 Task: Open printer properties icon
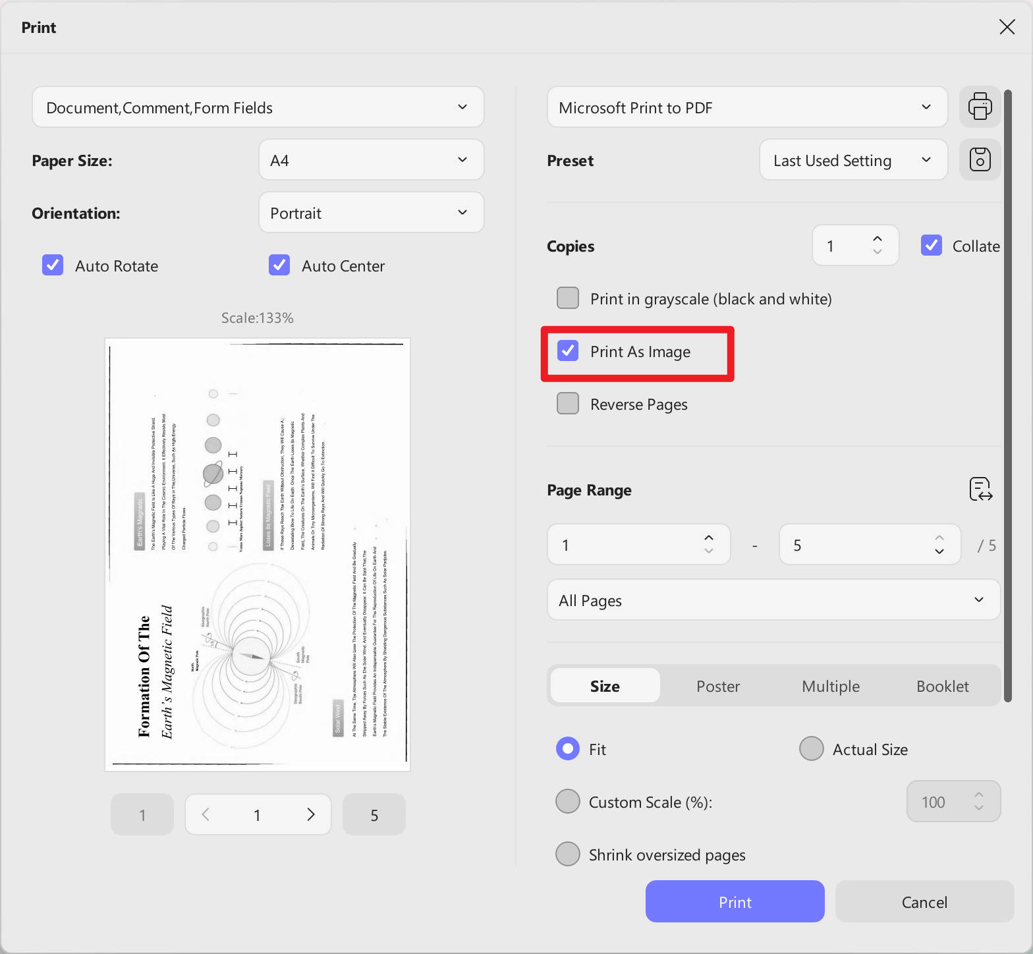tap(980, 107)
